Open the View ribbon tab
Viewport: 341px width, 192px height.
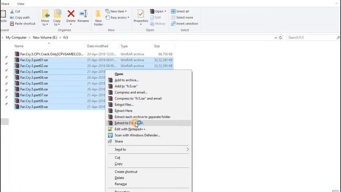pyautogui.click(x=21, y=4)
